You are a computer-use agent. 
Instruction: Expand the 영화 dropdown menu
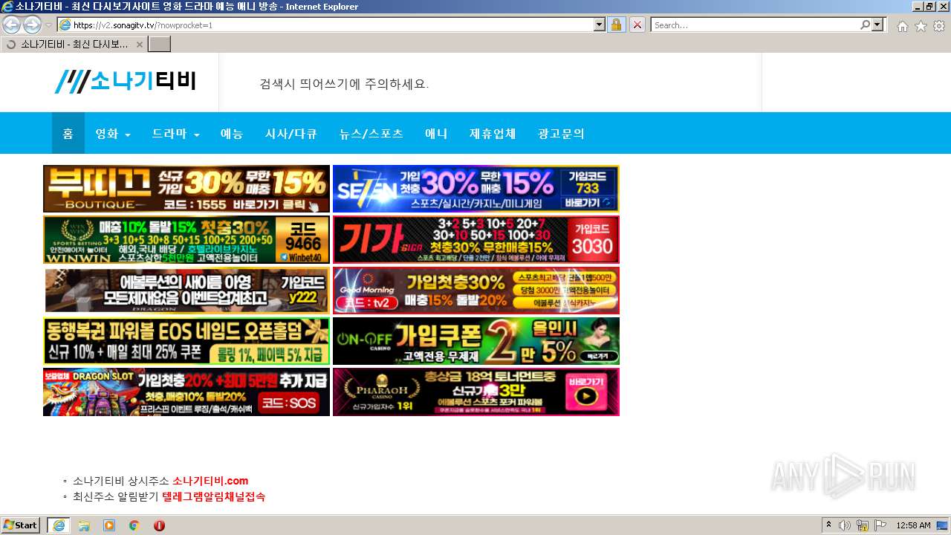point(113,134)
